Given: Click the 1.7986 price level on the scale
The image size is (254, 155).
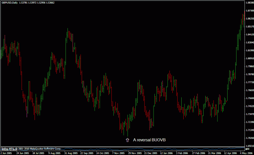Looking at the screenshot, I should point(250,66).
